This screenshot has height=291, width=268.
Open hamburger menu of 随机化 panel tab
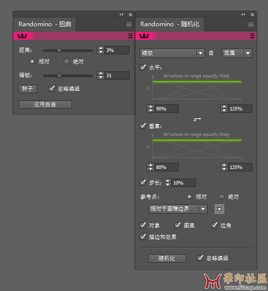point(251,24)
